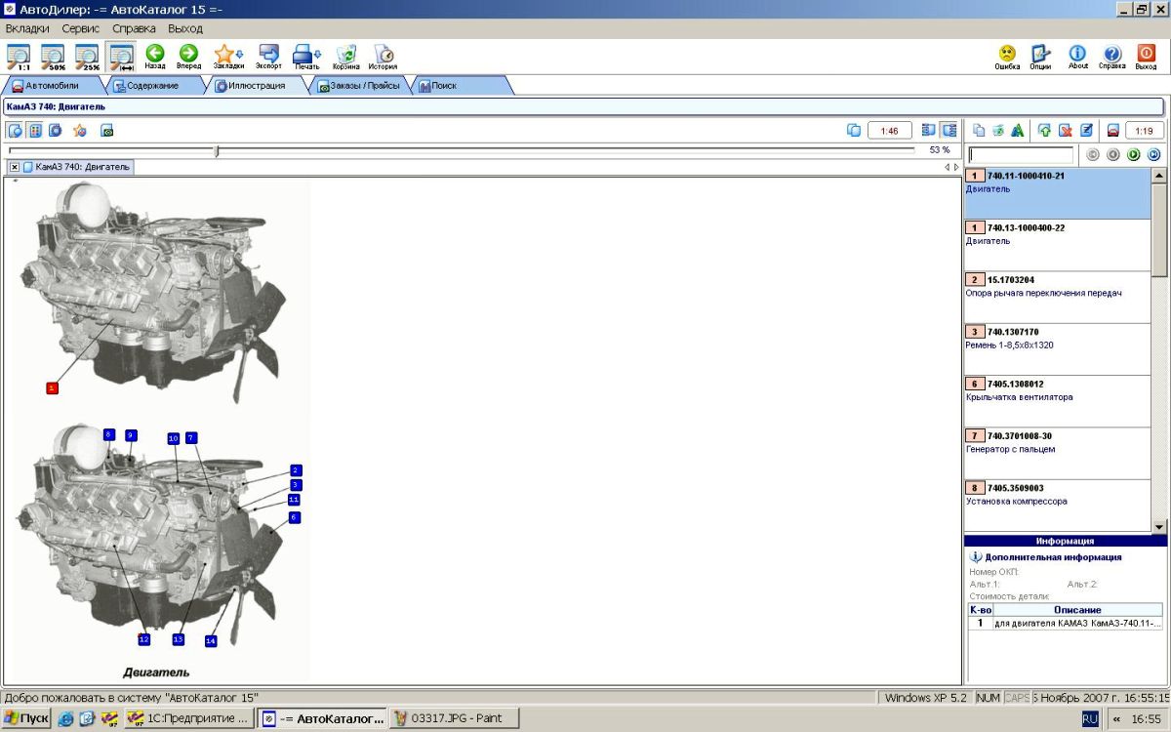
Task: Toggle the first illustration view mode button
Action: (16, 130)
